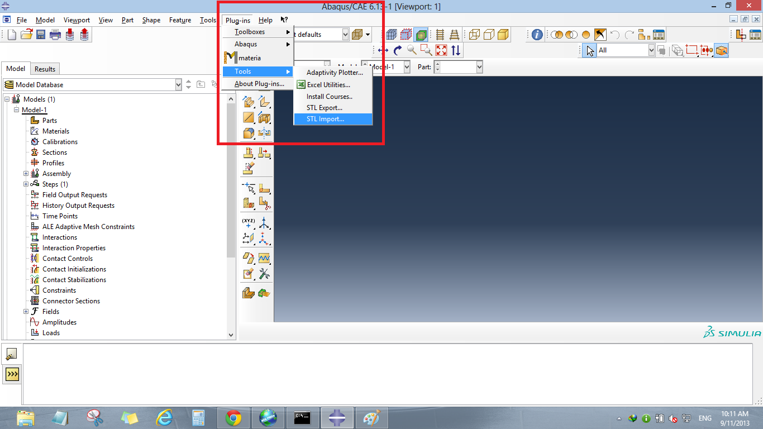Click the create cut extrude tool
This screenshot has height=429, width=763.
pyautogui.click(x=264, y=118)
